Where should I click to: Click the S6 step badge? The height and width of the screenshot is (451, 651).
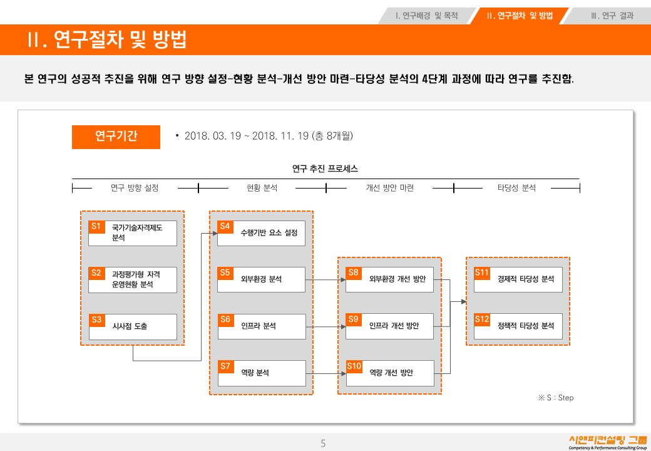(225, 319)
